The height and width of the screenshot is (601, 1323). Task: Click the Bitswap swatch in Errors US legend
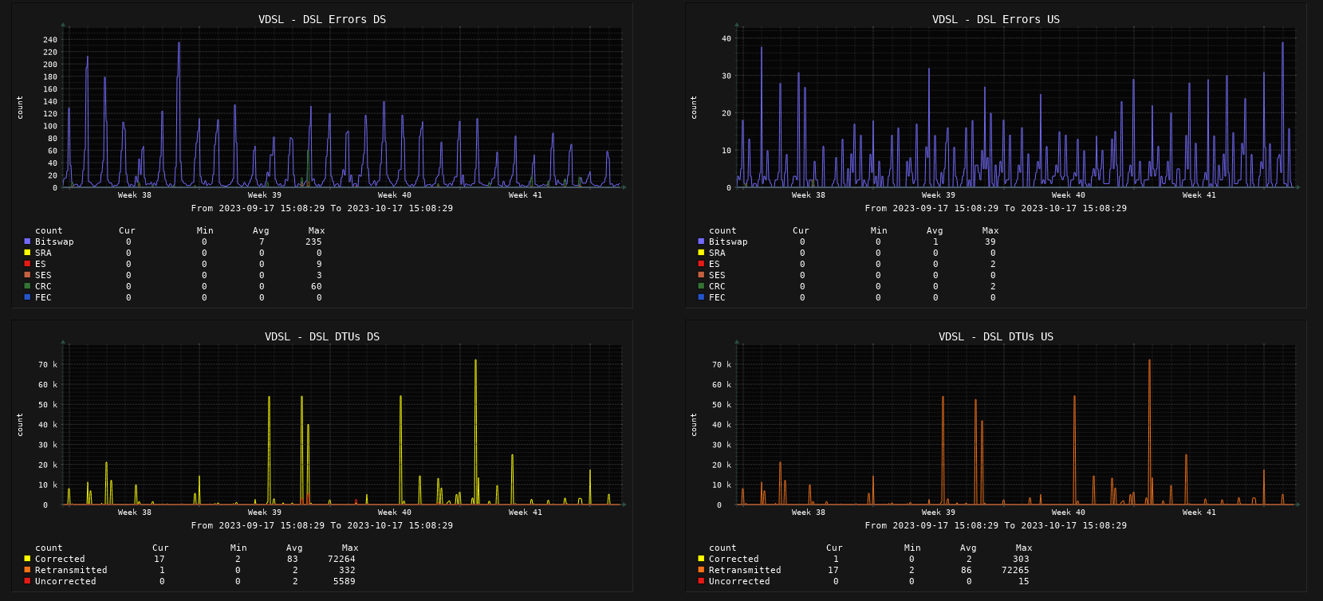pyautogui.click(x=701, y=241)
